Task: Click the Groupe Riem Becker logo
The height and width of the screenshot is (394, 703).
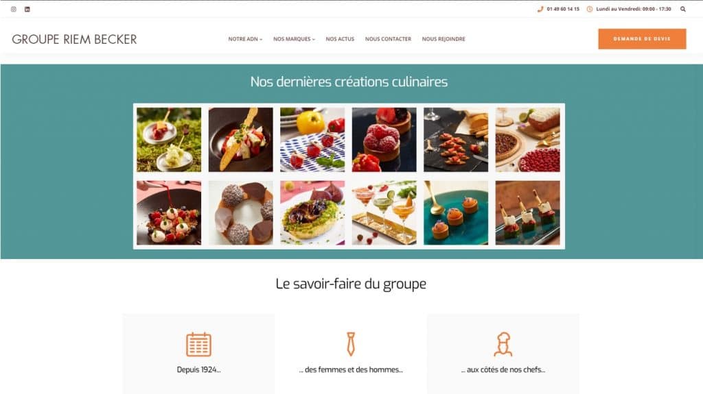Action: point(74,40)
